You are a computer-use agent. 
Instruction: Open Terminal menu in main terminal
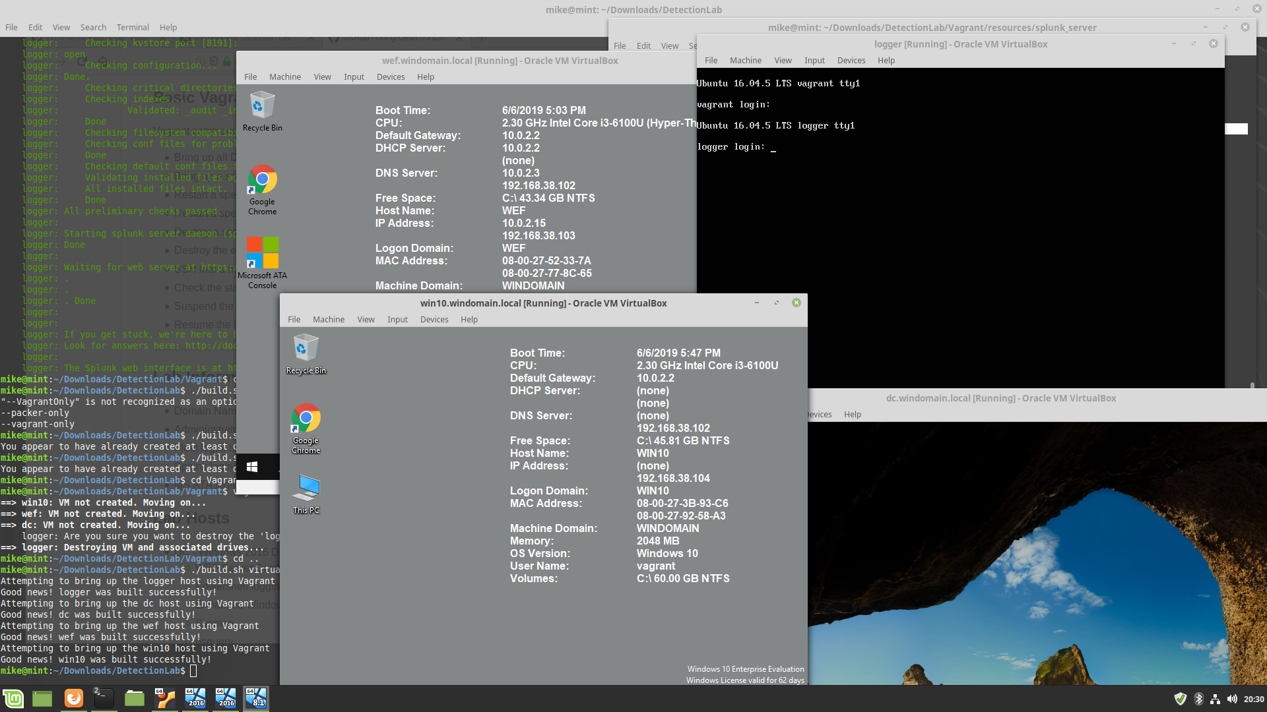133,28
